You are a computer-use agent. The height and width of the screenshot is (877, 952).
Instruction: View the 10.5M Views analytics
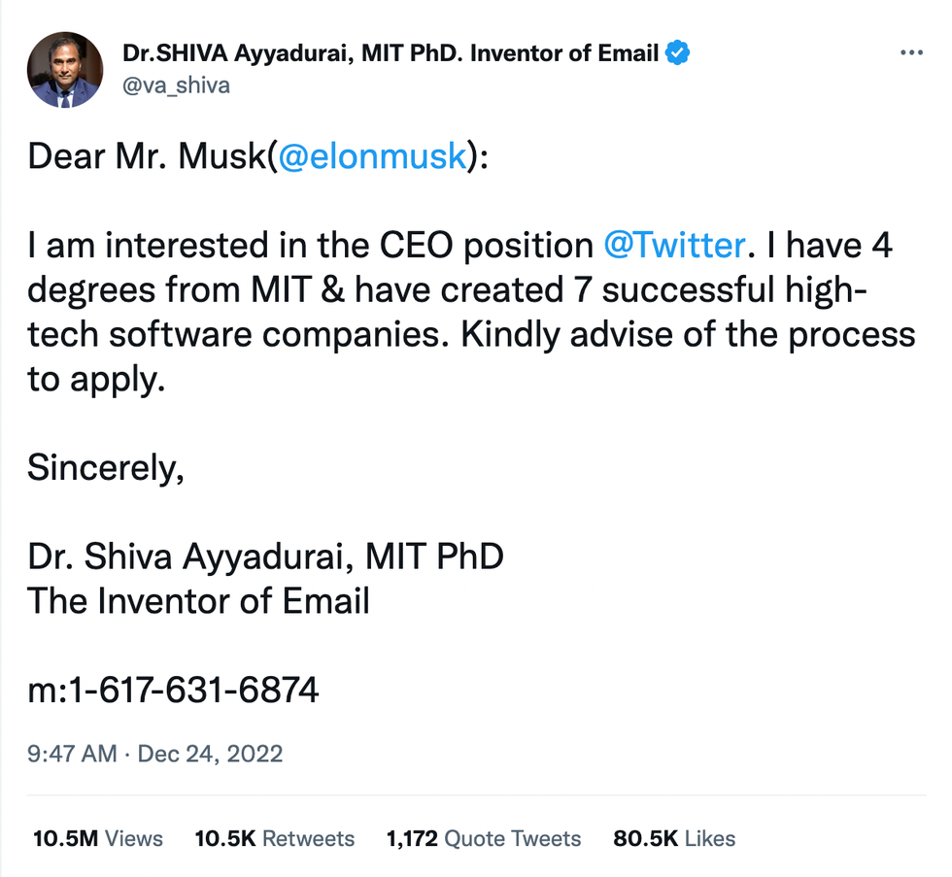[97, 838]
